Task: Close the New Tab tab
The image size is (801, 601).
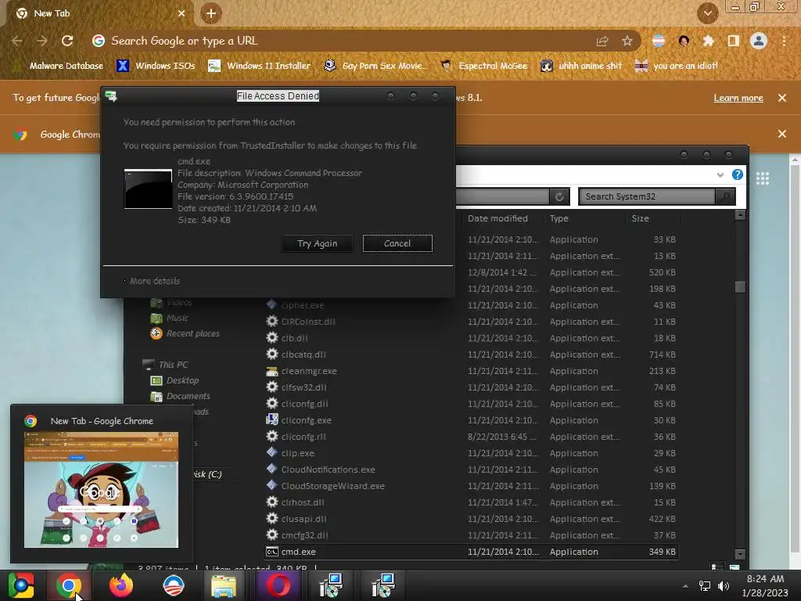Action: coord(181,13)
